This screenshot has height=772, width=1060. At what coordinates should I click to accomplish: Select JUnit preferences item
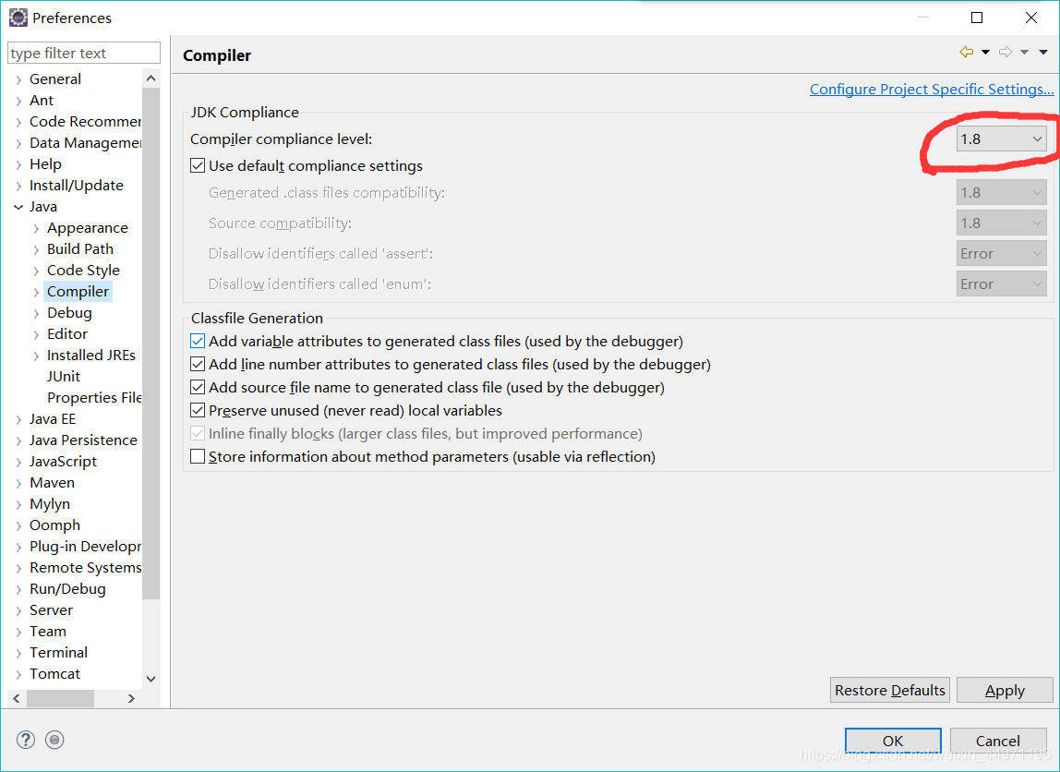[x=64, y=377]
